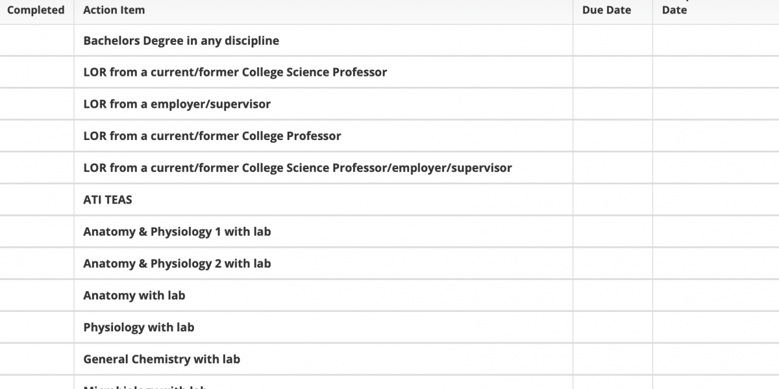
Task: Select LOR from College Science Professor item
Action: coord(235,72)
